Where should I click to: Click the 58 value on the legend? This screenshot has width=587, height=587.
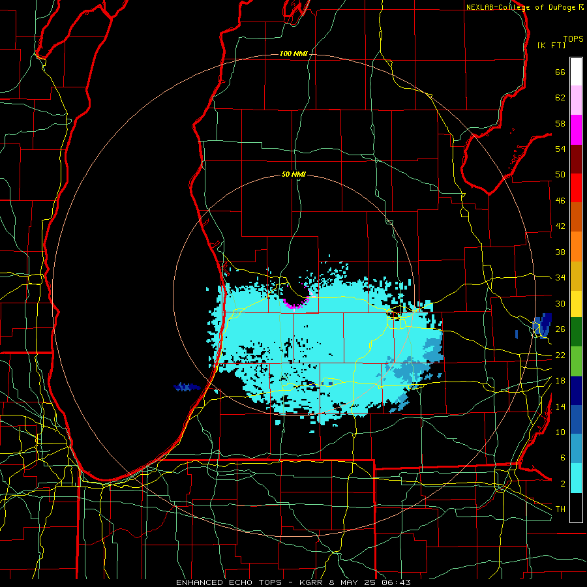tap(560, 123)
